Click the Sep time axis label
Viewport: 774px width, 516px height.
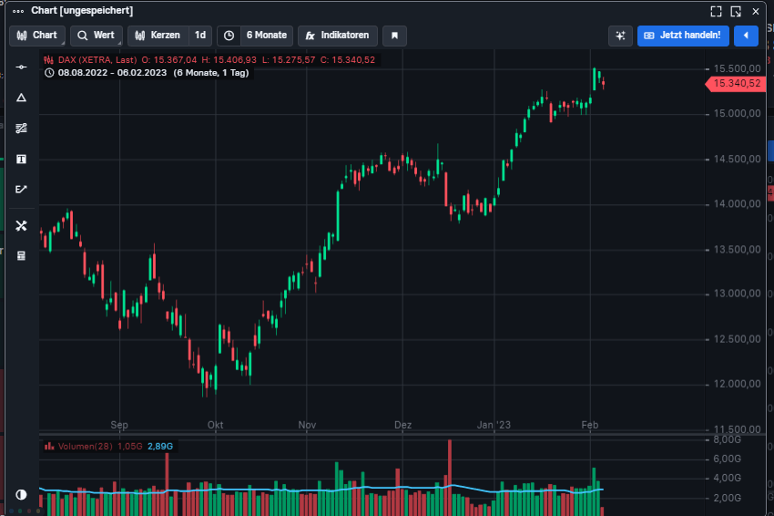[x=119, y=425]
